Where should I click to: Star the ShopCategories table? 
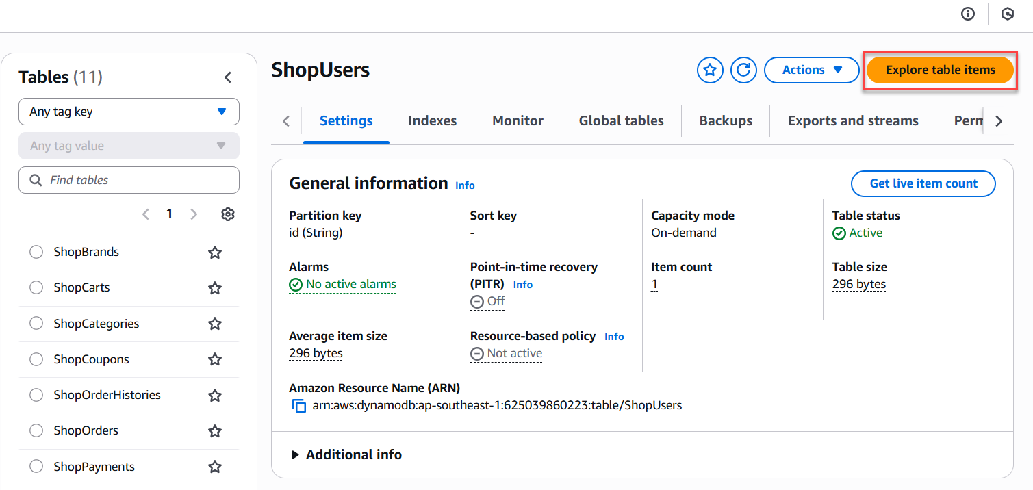click(215, 324)
